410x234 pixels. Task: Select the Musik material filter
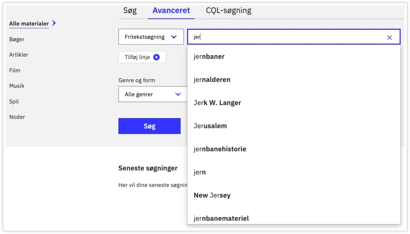coord(17,86)
